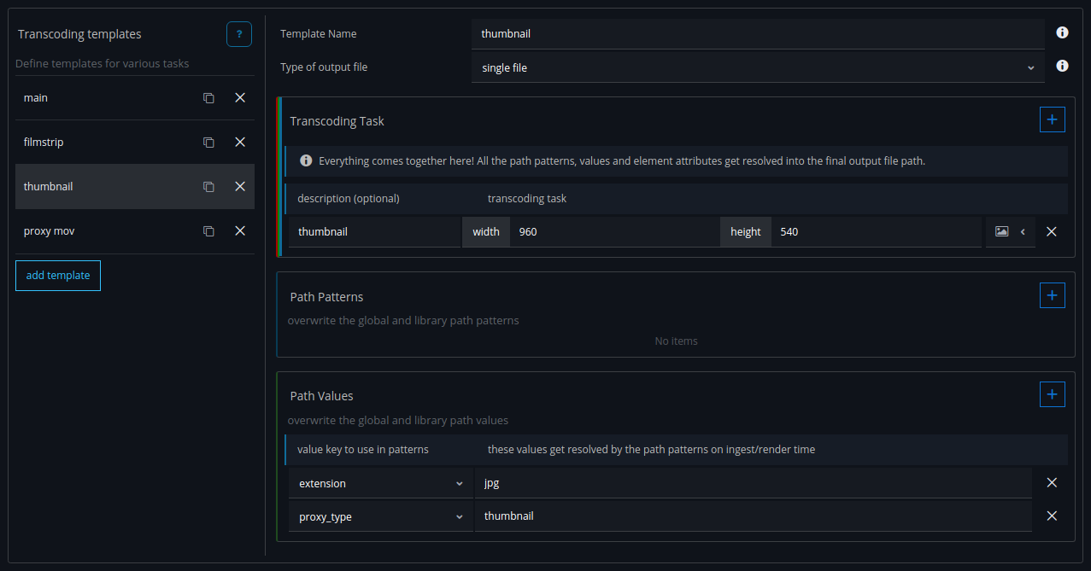Expand the proxy_type value key dropdown
The width and height of the screenshot is (1091, 571).
380,517
